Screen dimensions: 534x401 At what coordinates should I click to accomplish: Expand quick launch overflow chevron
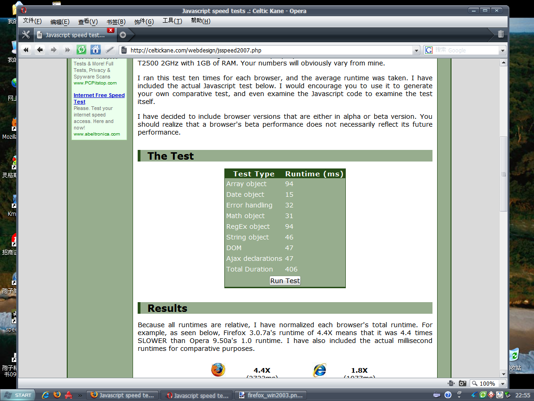(x=80, y=395)
